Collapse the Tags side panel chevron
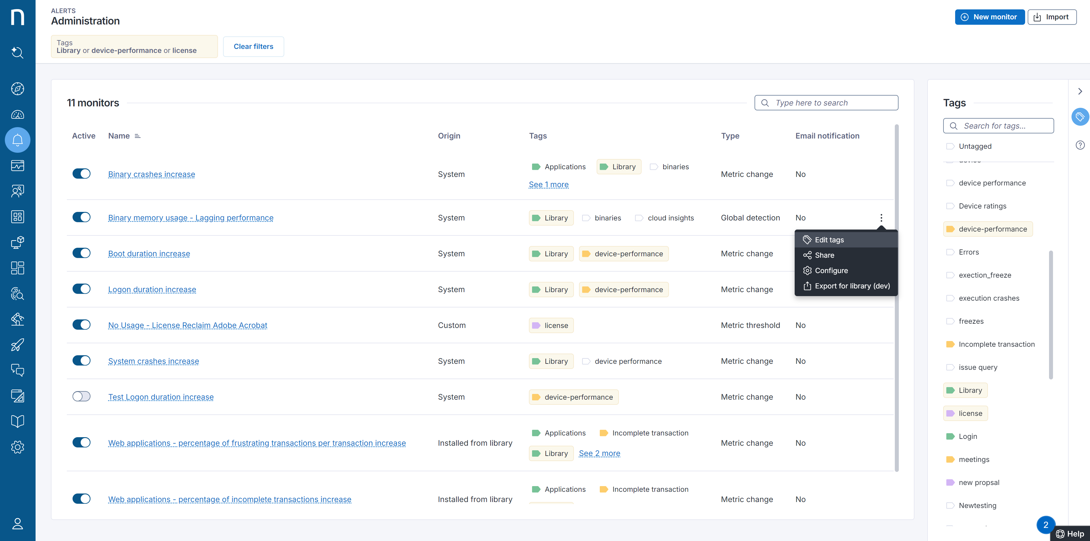Image resolution: width=1090 pixels, height=541 pixels. (1080, 91)
